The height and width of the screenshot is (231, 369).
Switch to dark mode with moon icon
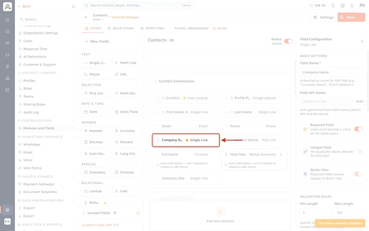pos(352,5)
